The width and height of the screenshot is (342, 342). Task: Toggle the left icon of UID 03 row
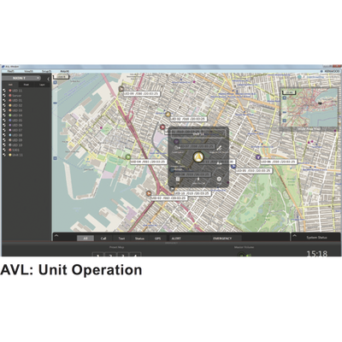[x=4, y=110]
